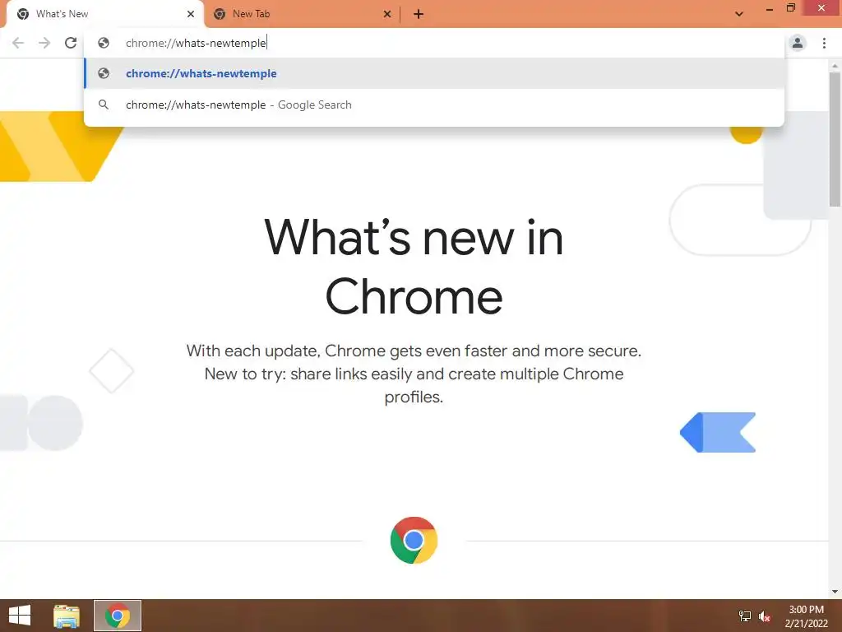Minimize the Chrome window
Image resolution: width=842 pixels, height=632 pixels.
coord(770,8)
